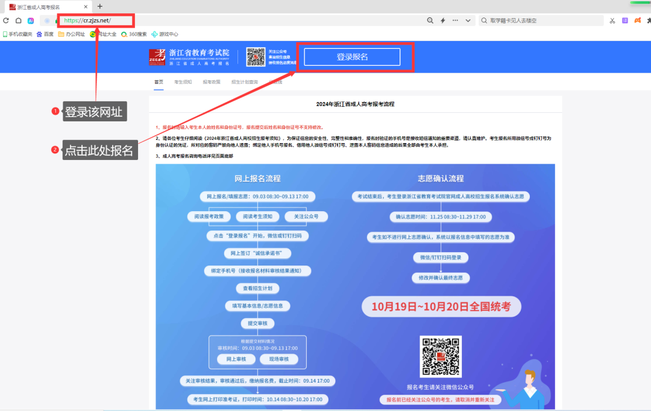
Task: Open the AI assistant icon
Action: click(31, 21)
